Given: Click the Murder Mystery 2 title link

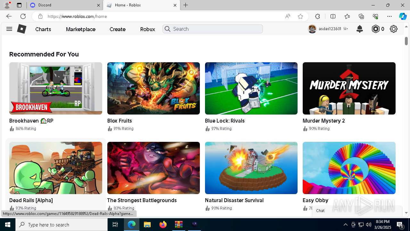Looking at the screenshot, I should [324, 121].
